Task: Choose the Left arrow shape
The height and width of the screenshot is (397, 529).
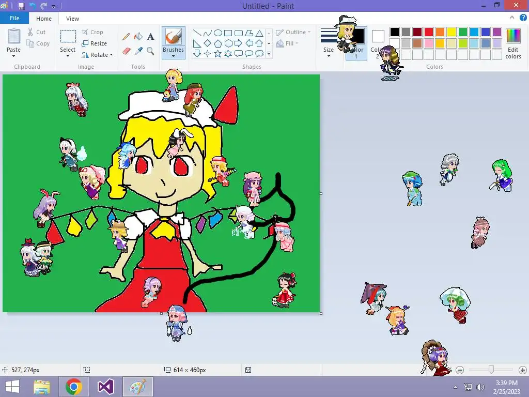Action: point(249,43)
